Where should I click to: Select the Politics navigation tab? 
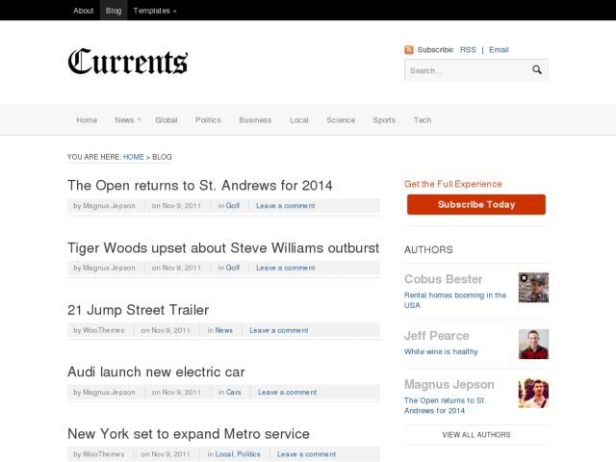tap(208, 120)
